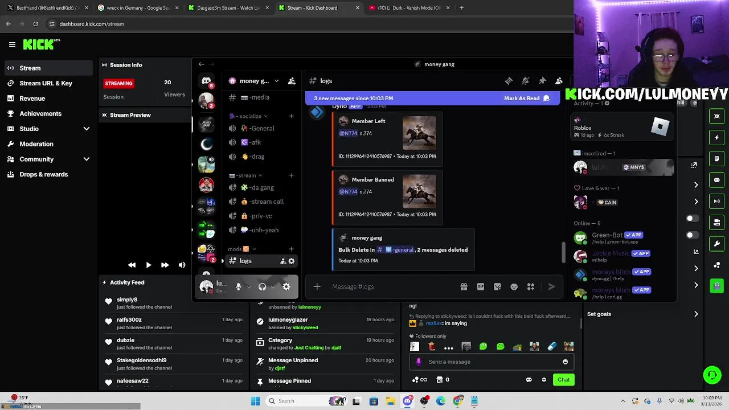Open headphone output options arrow
Image resolution: width=729 pixels, height=410 pixels.
tap(273, 287)
